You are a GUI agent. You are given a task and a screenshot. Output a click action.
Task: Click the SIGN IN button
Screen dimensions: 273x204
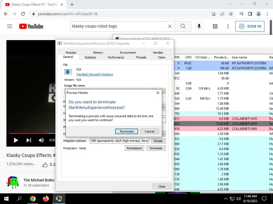point(250,26)
